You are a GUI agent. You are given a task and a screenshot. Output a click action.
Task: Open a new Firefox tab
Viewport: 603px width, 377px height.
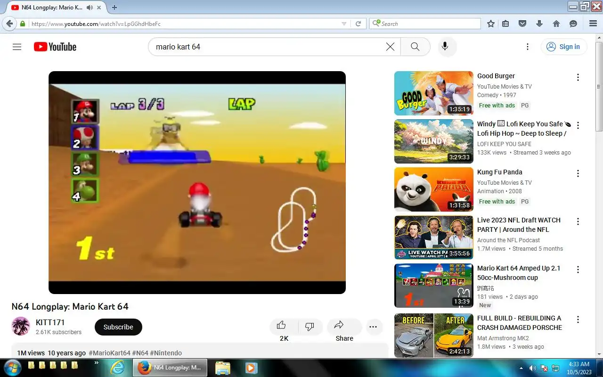[114, 8]
